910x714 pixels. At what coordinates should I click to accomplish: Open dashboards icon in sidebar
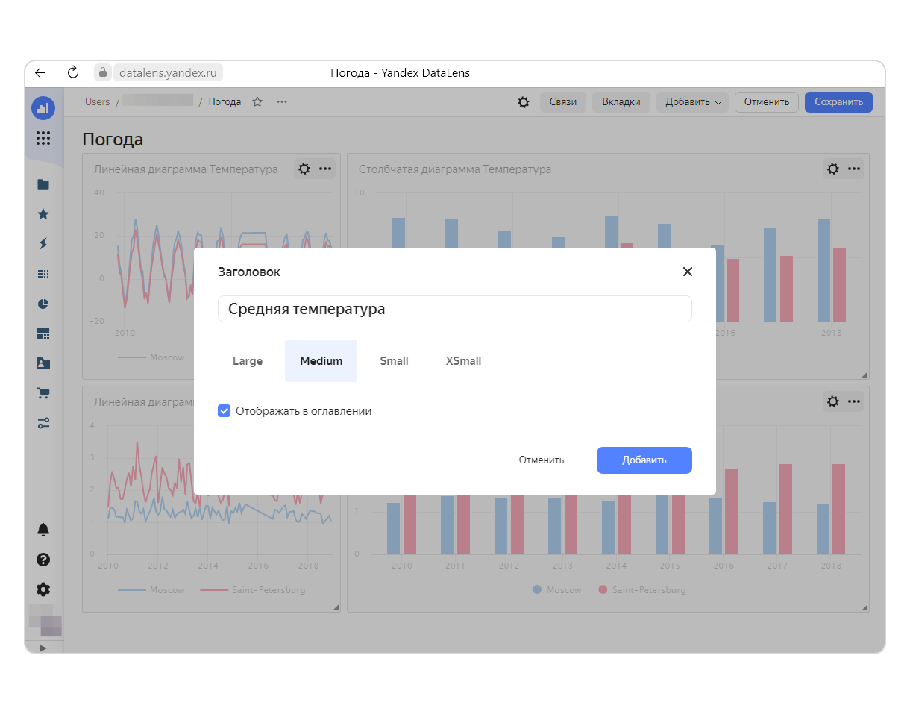pyautogui.click(x=43, y=333)
